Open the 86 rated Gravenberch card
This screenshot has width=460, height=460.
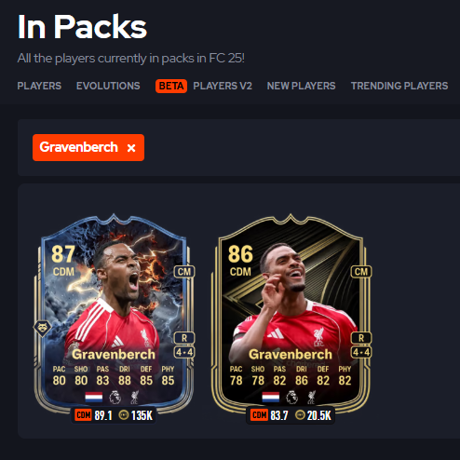(291, 314)
